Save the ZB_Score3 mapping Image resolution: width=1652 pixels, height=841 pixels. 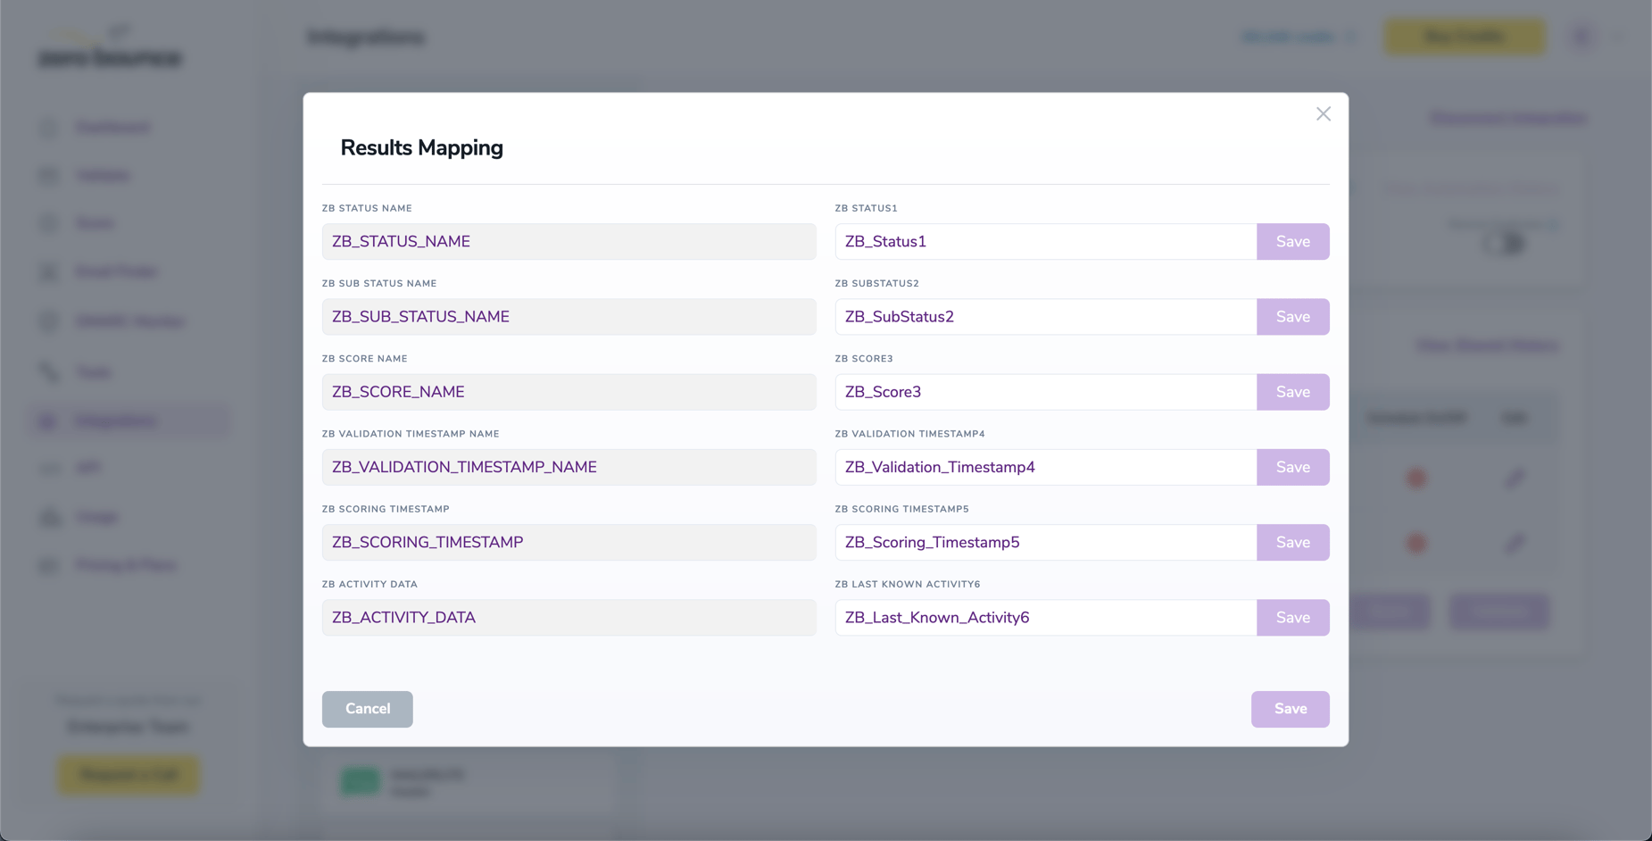(x=1292, y=392)
